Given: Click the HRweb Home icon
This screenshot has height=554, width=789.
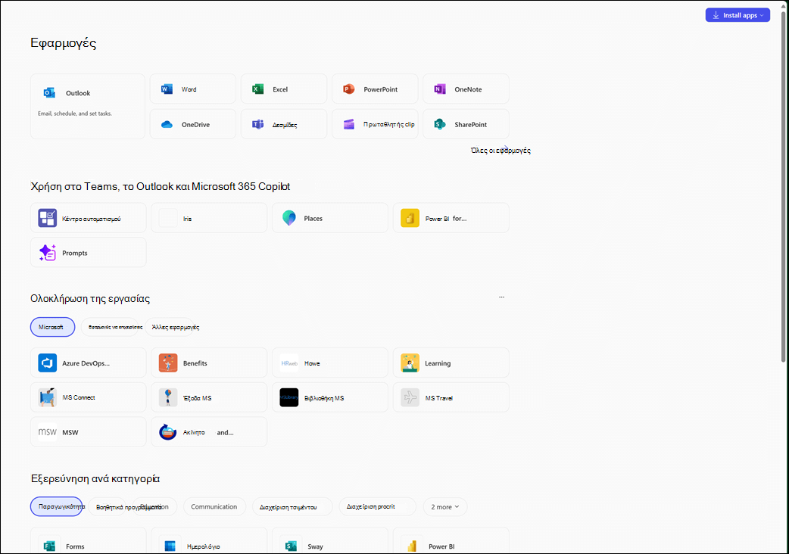Looking at the screenshot, I should point(288,363).
